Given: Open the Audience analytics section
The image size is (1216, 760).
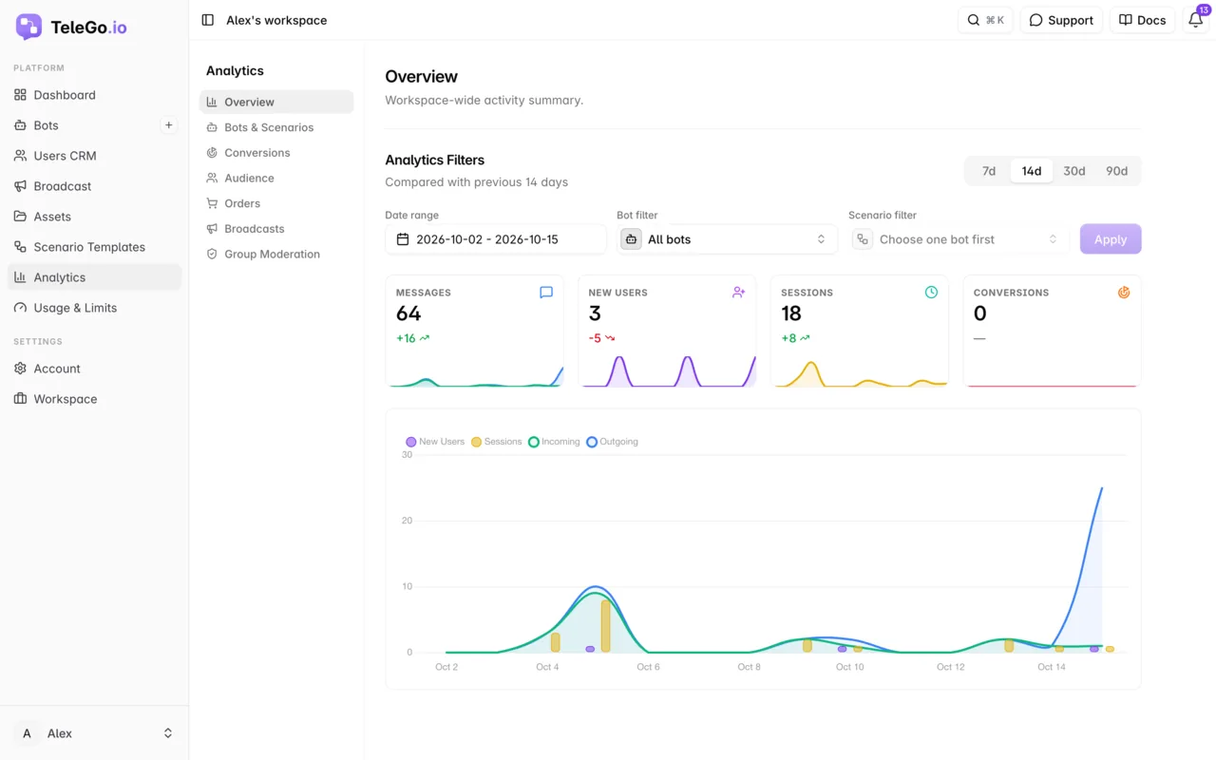Looking at the screenshot, I should pyautogui.click(x=276, y=179).
